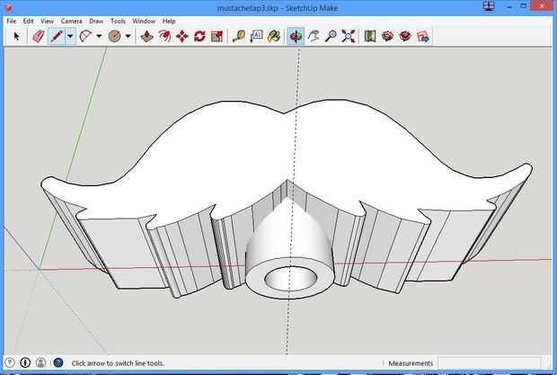This screenshot has height=375, width=557.
Task: Click the model credits info icon
Action: [x=25, y=362]
